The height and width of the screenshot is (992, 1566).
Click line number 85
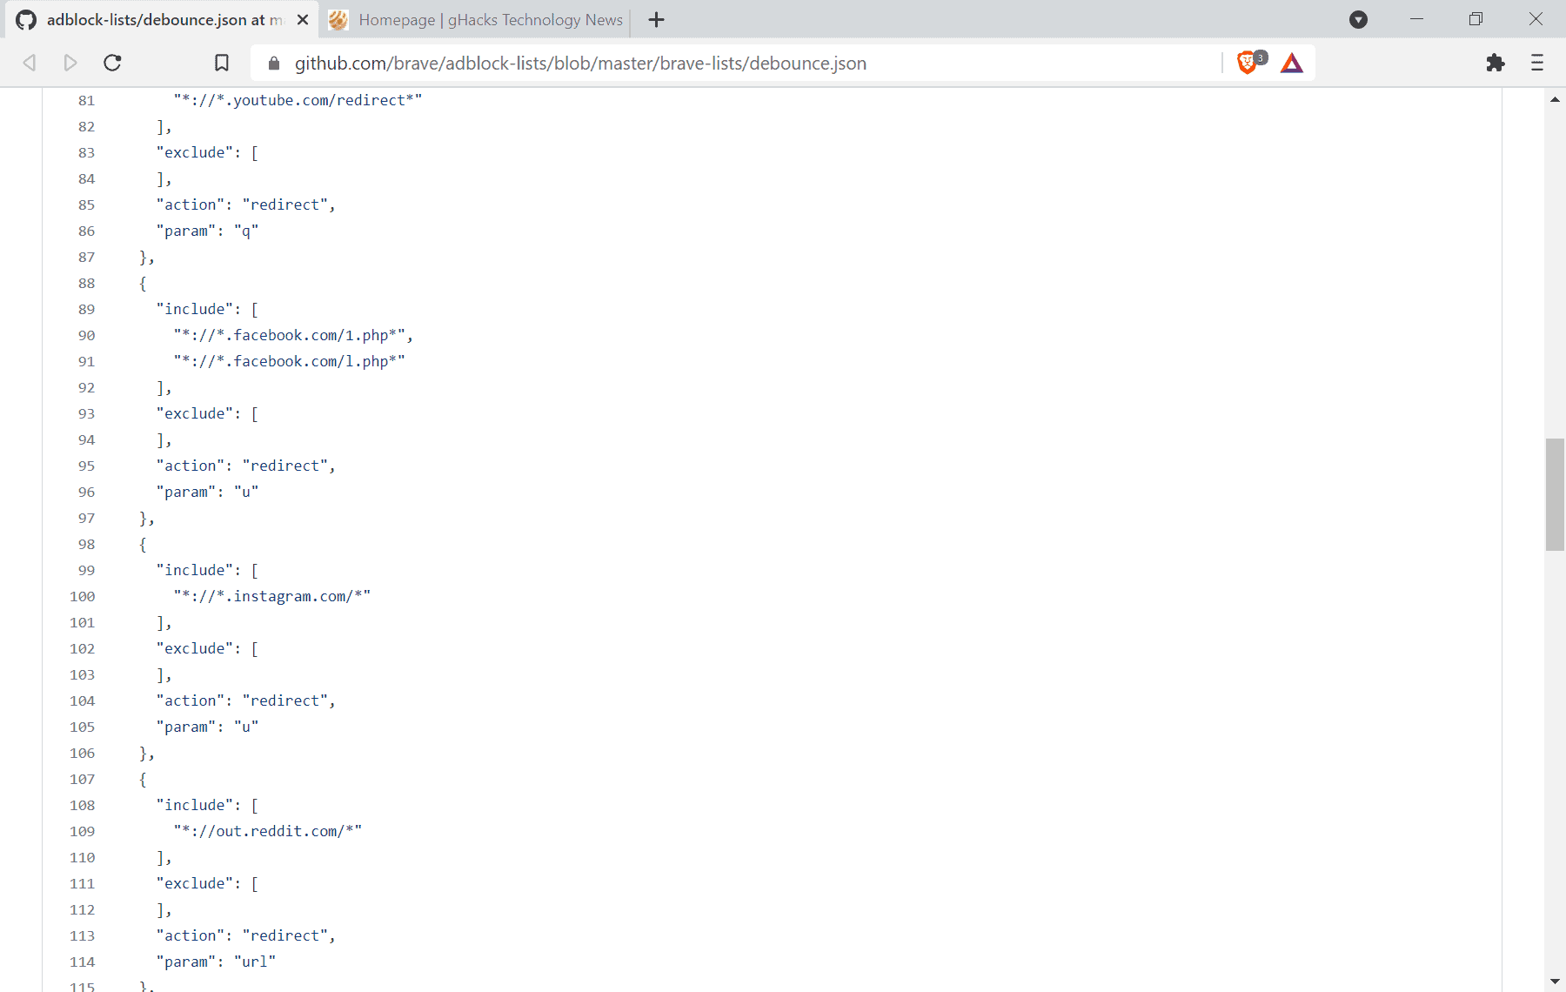pyautogui.click(x=86, y=204)
